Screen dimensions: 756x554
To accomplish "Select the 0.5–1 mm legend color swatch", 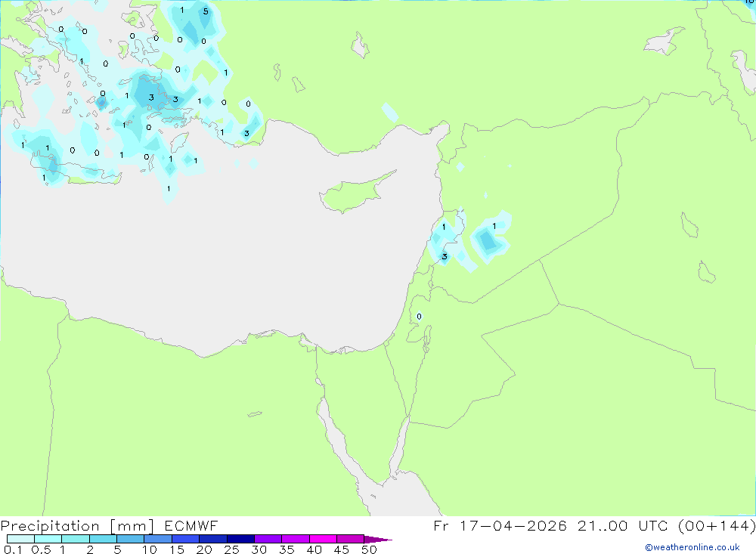I will [x=48, y=539].
